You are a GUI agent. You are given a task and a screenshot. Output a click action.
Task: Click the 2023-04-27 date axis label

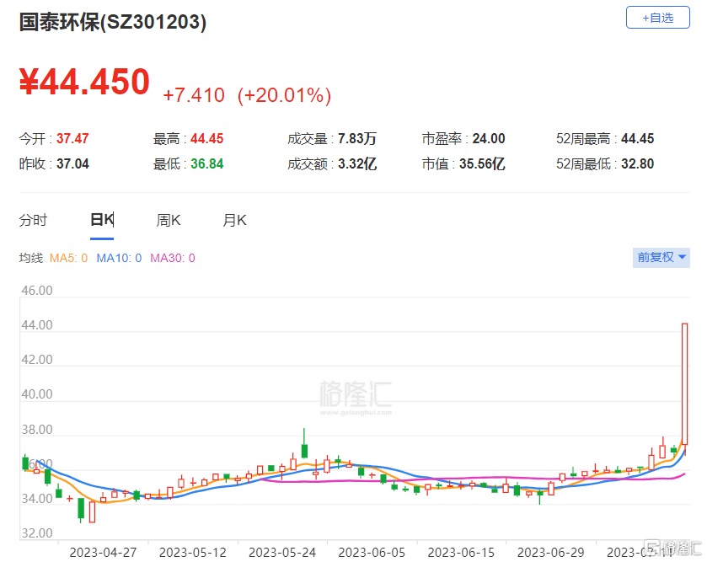[101, 552]
